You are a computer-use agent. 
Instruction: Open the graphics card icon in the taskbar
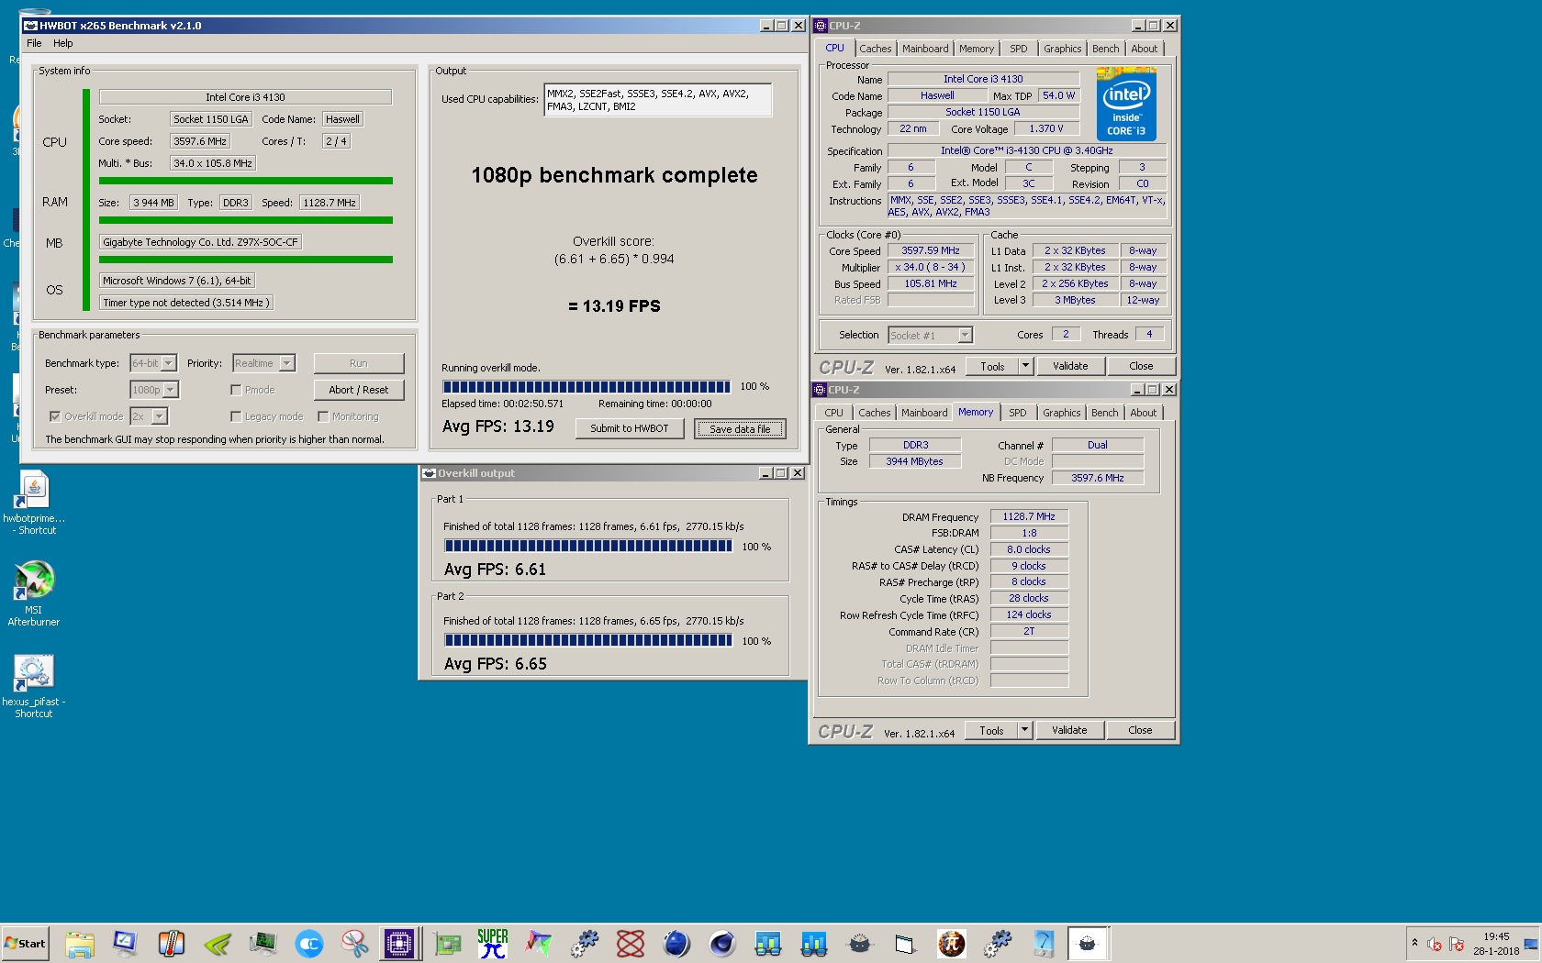(447, 943)
